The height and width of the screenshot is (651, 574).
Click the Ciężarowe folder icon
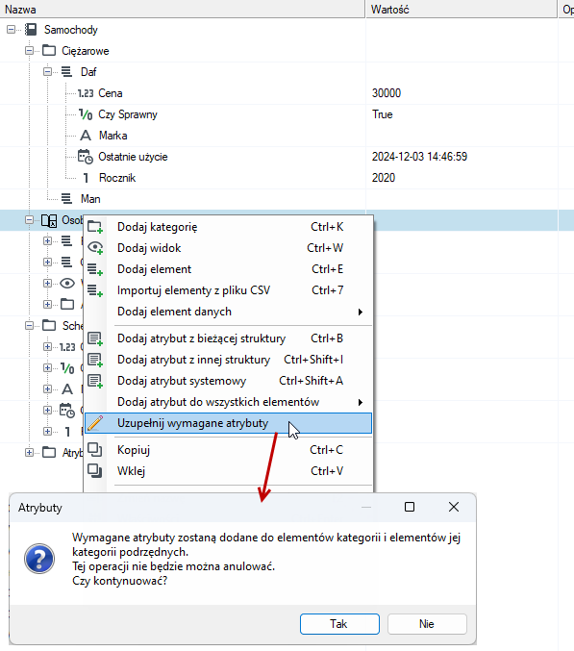point(49,51)
